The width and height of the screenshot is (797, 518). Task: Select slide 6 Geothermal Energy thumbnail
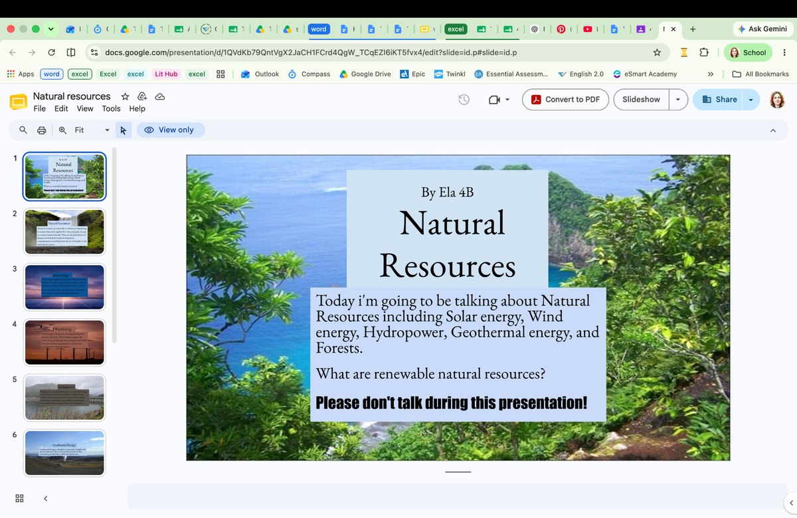(x=64, y=453)
